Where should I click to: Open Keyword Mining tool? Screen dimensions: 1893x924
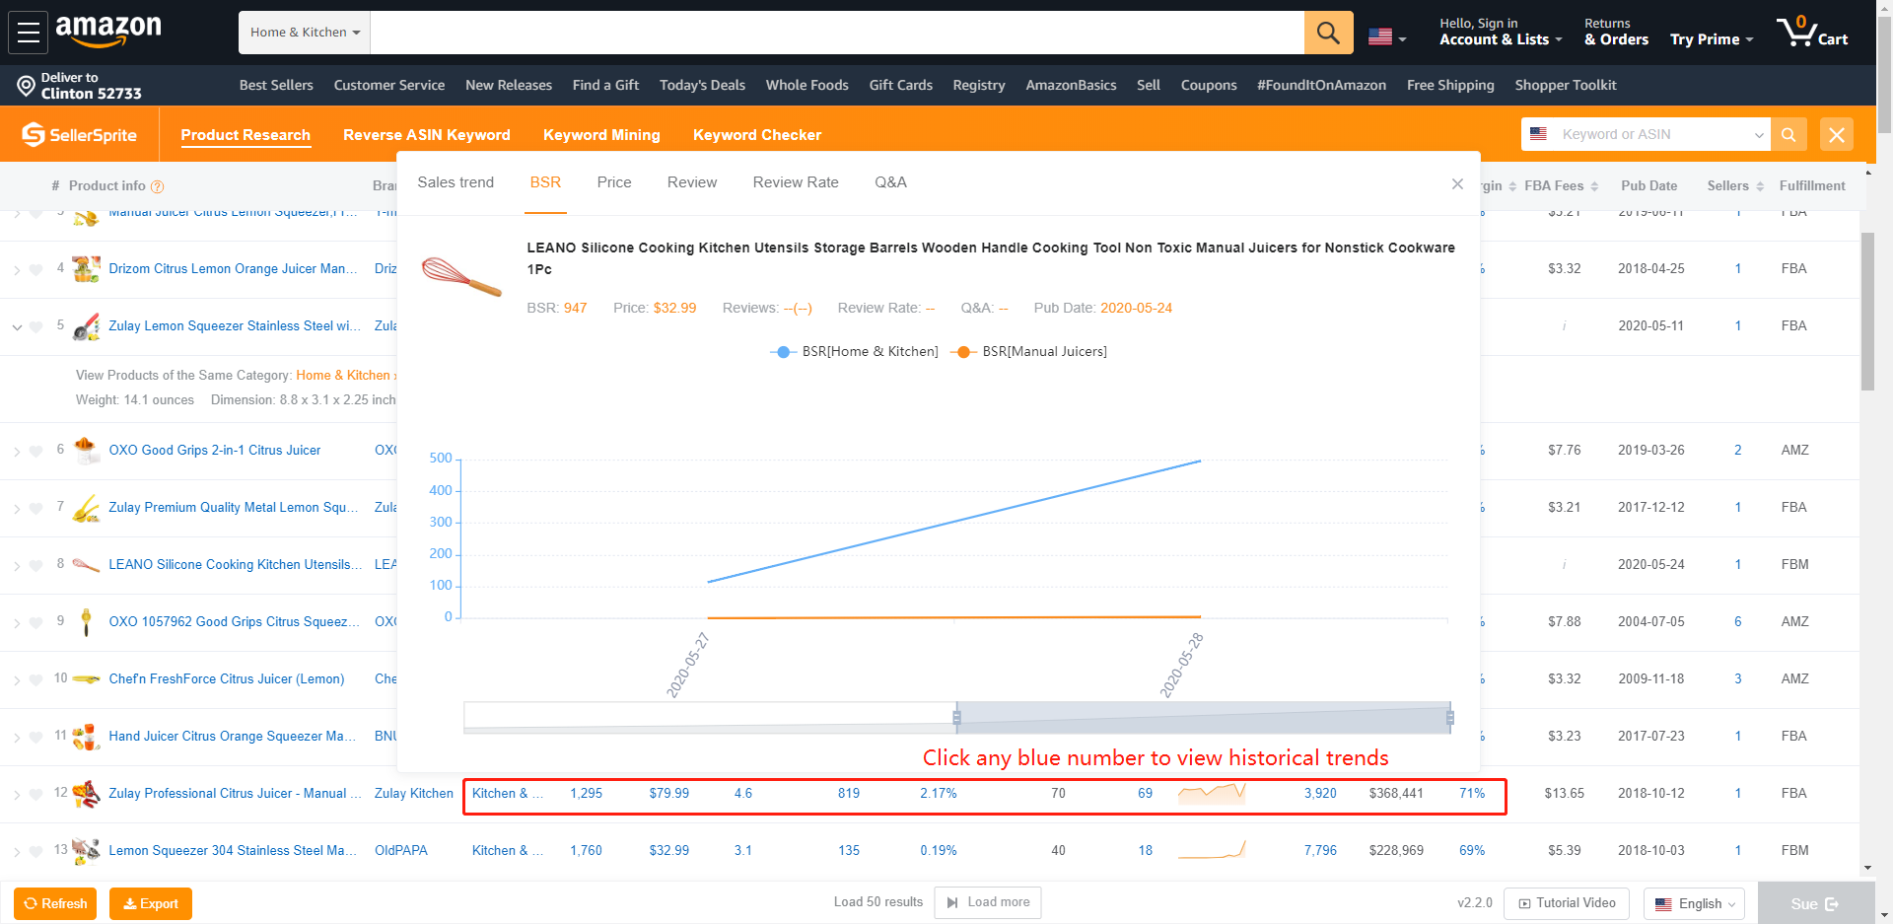[601, 135]
